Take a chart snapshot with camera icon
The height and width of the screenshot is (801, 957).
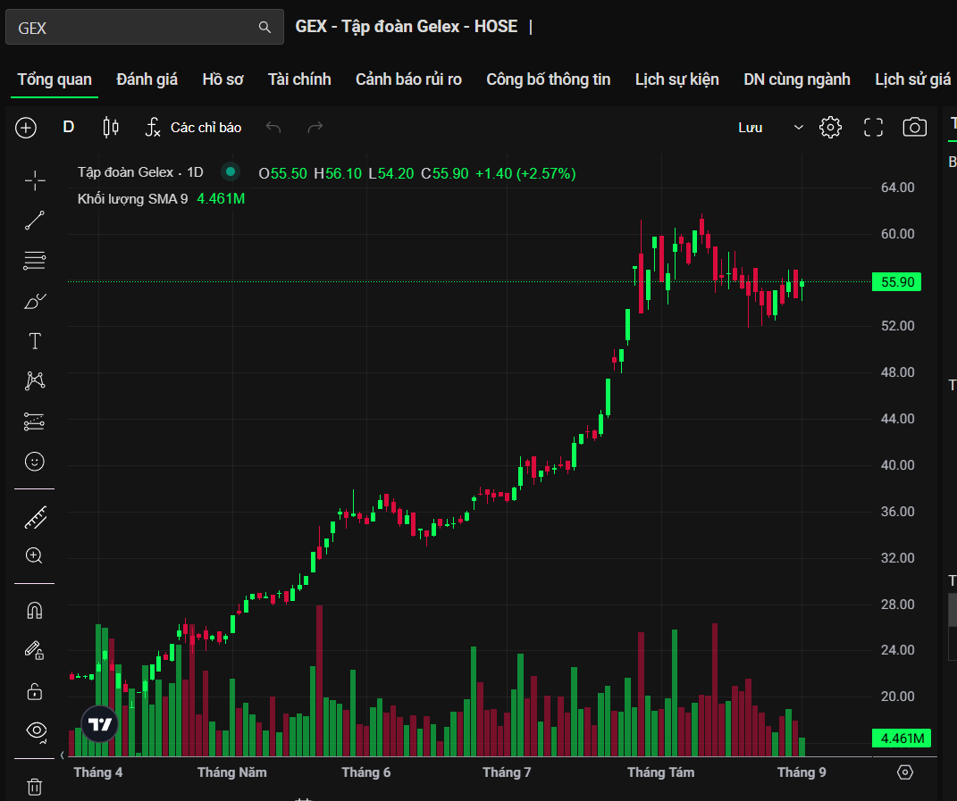click(x=914, y=128)
